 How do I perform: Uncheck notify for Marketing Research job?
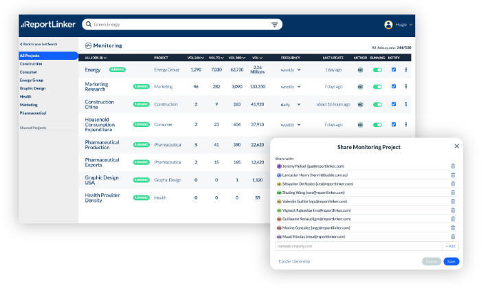(x=394, y=87)
